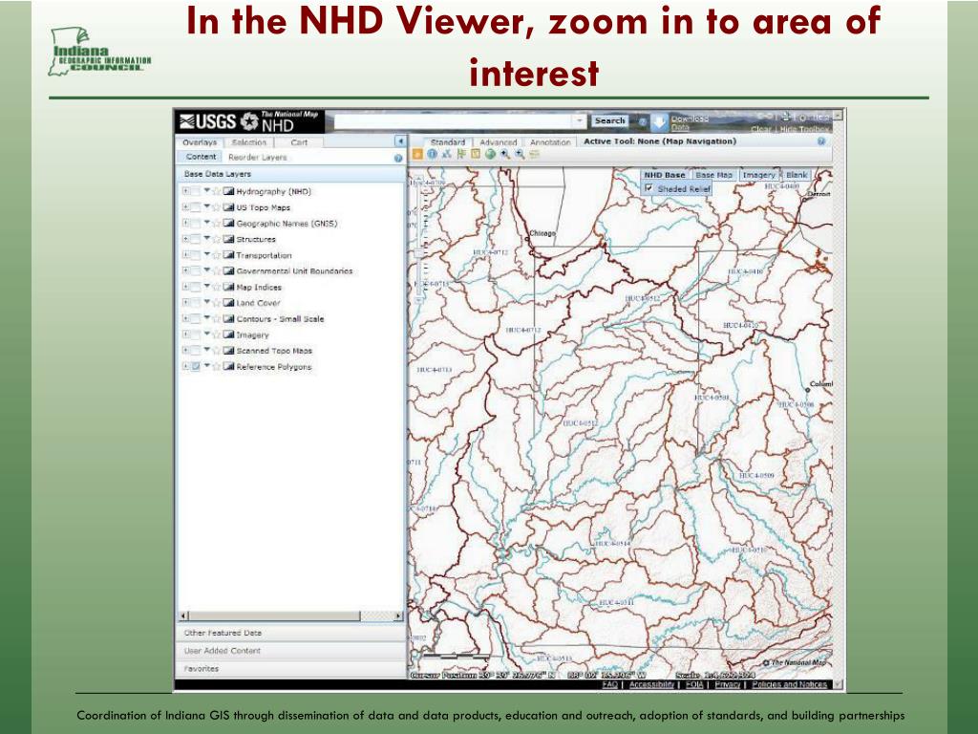Screen dimensions: 978x734
Task: Enable the Hydrography (NHD) layer checkbox
Action: pyautogui.click(x=196, y=191)
